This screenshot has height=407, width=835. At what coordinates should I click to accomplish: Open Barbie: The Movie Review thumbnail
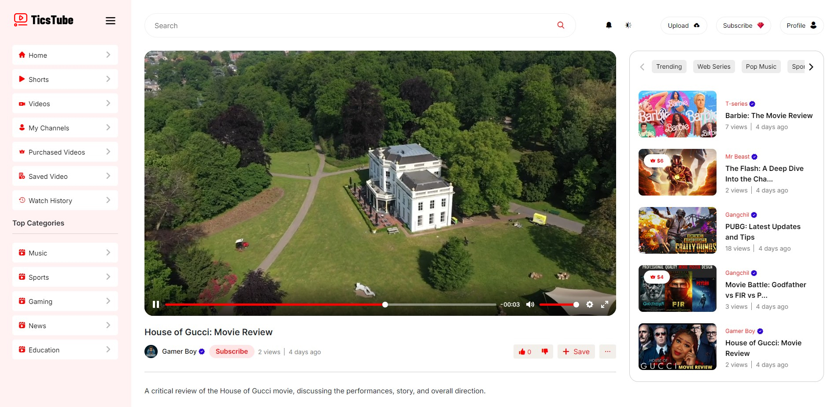(x=677, y=114)
